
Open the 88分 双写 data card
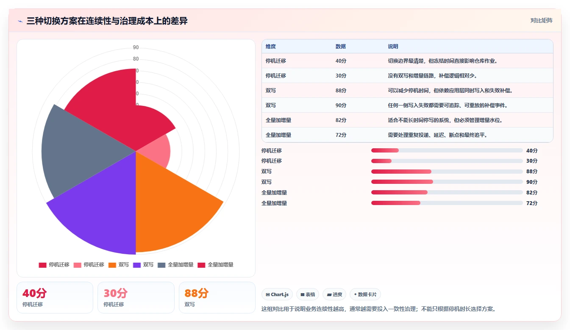pos(217,298)
